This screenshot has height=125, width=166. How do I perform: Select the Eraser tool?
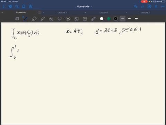click(34, 19)
